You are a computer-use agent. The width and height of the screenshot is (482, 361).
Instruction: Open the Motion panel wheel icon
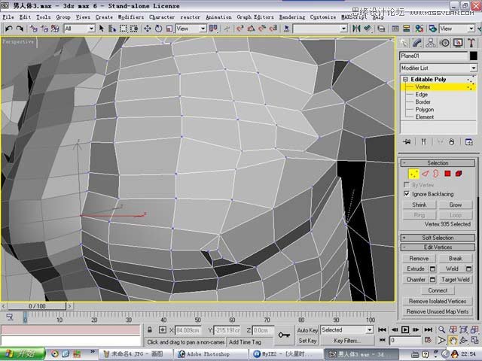point(444,43)
